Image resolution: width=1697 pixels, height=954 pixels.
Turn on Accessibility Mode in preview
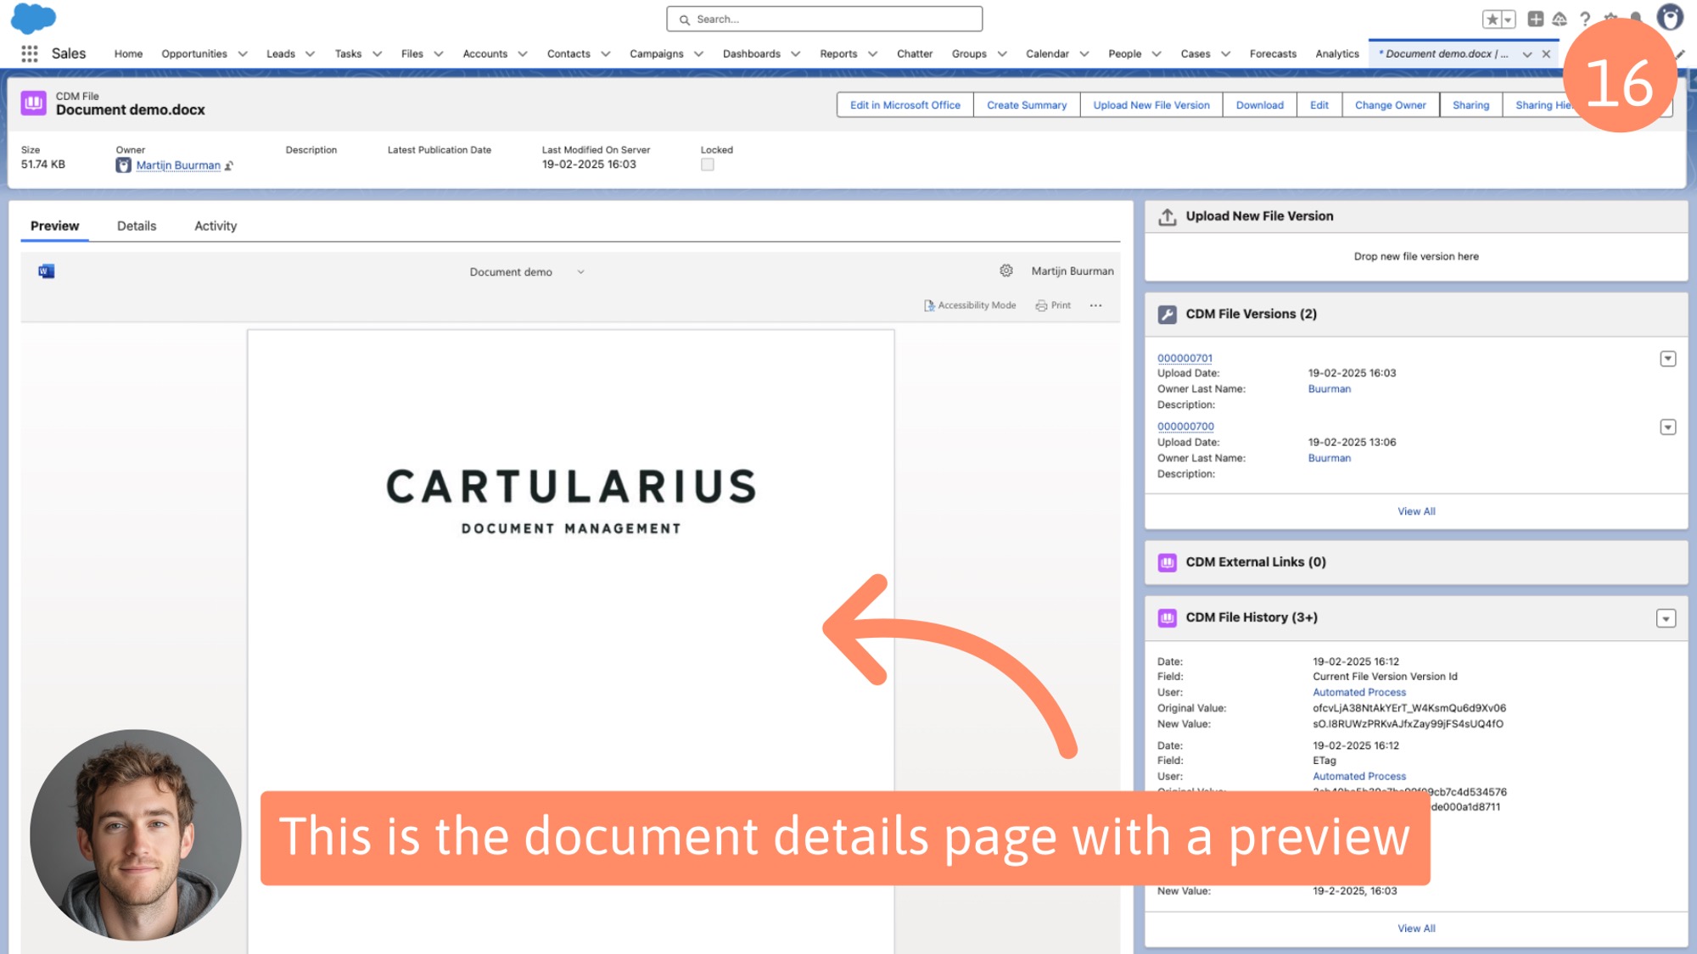970,305
